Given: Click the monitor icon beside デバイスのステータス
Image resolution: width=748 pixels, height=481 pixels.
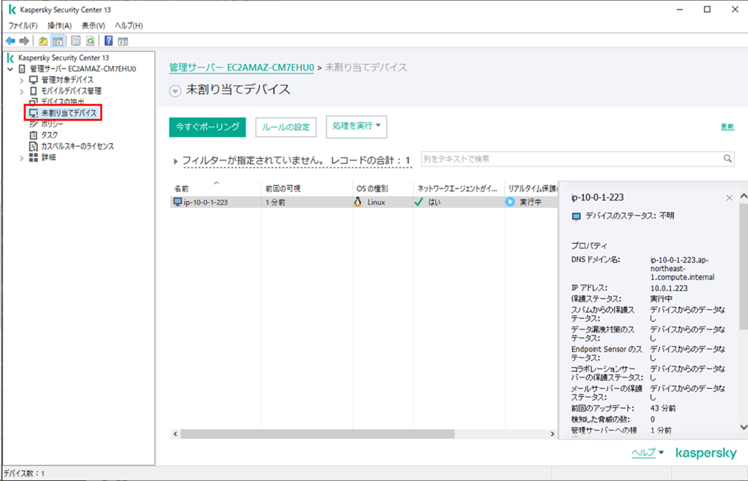Looking at the screenshot, I should coord(576,217).
